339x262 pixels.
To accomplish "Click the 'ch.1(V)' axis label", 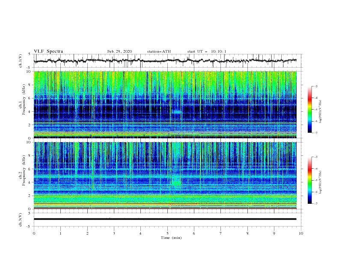I will tap(21, 61).
